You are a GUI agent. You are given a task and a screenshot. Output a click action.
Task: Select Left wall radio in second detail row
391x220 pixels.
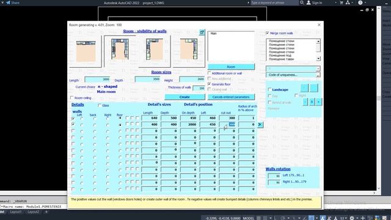pos(81,125)
